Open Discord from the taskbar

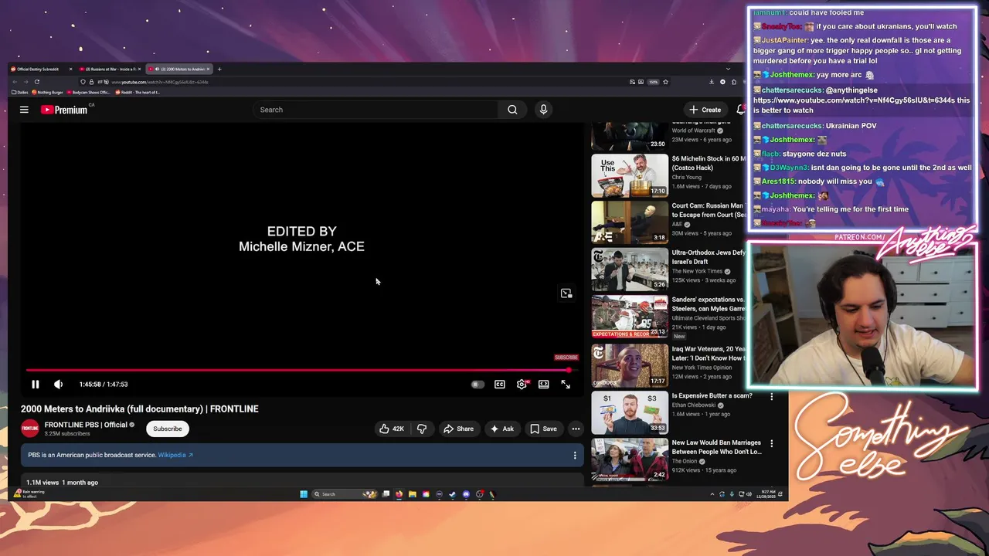pos(466,494)
